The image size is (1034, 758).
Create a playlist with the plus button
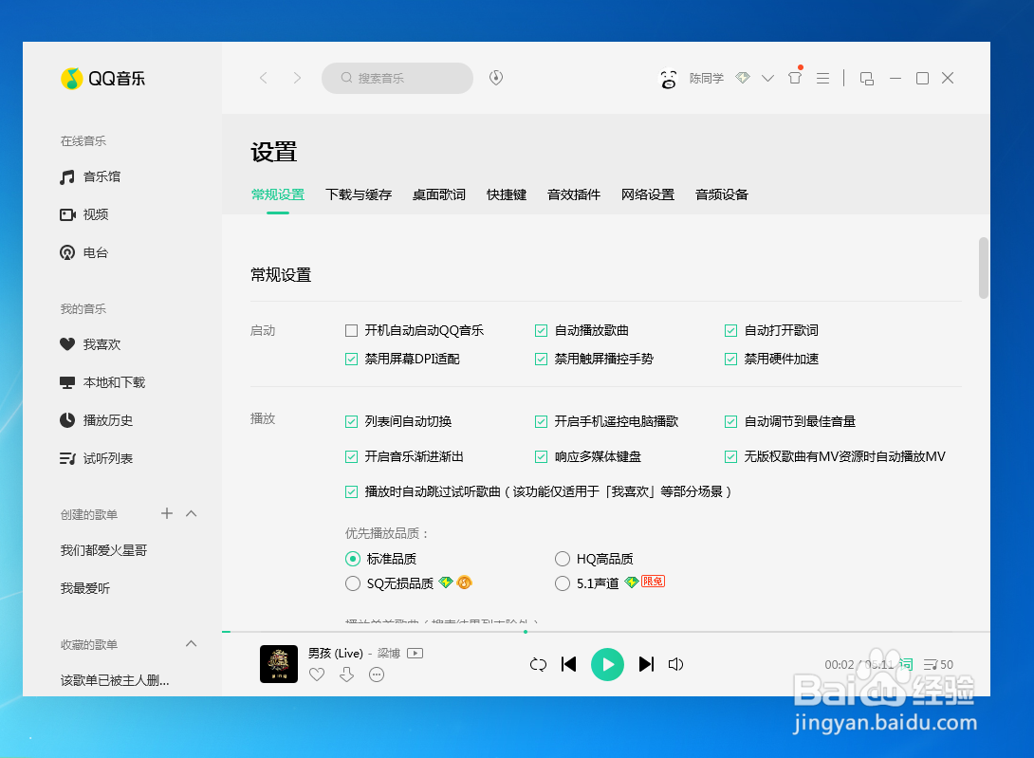click(166, 513)
